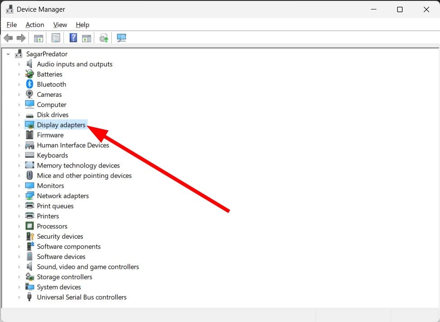
Task: Expand the Memory technology devices chevron
Action: click(19, 166)
